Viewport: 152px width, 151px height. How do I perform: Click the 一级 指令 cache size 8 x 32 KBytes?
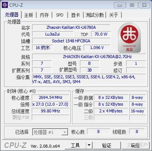pyautogui.click(x=111, y=104)
